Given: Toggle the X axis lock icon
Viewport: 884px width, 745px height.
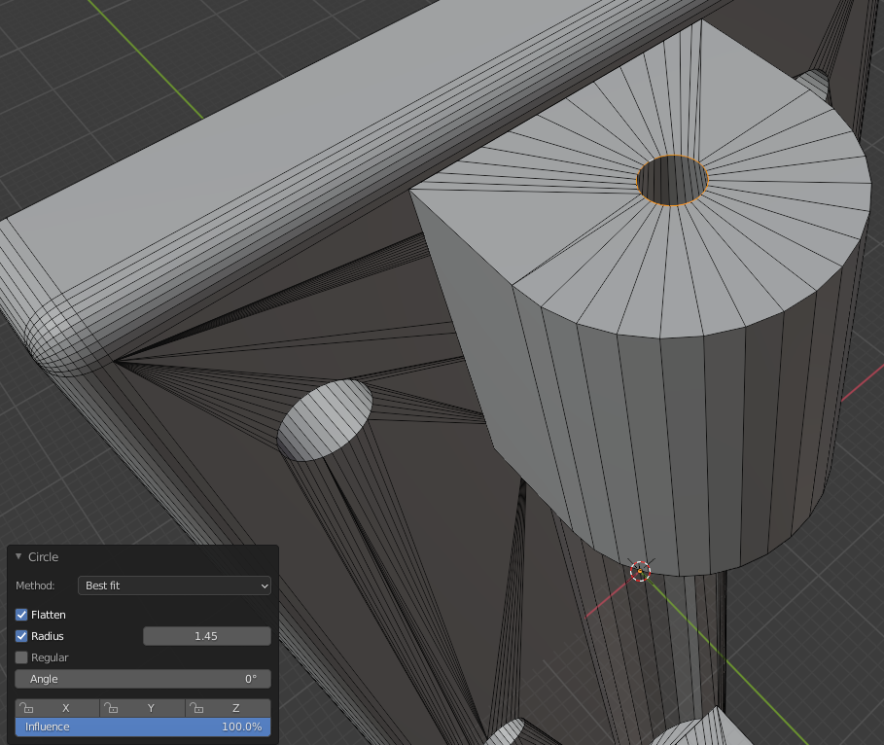Looking at the screenshot, I should (27, 708).
